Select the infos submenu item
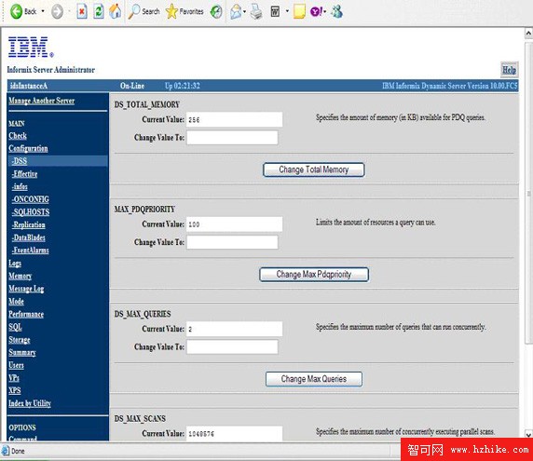The image size is (533, 461). 20,186
